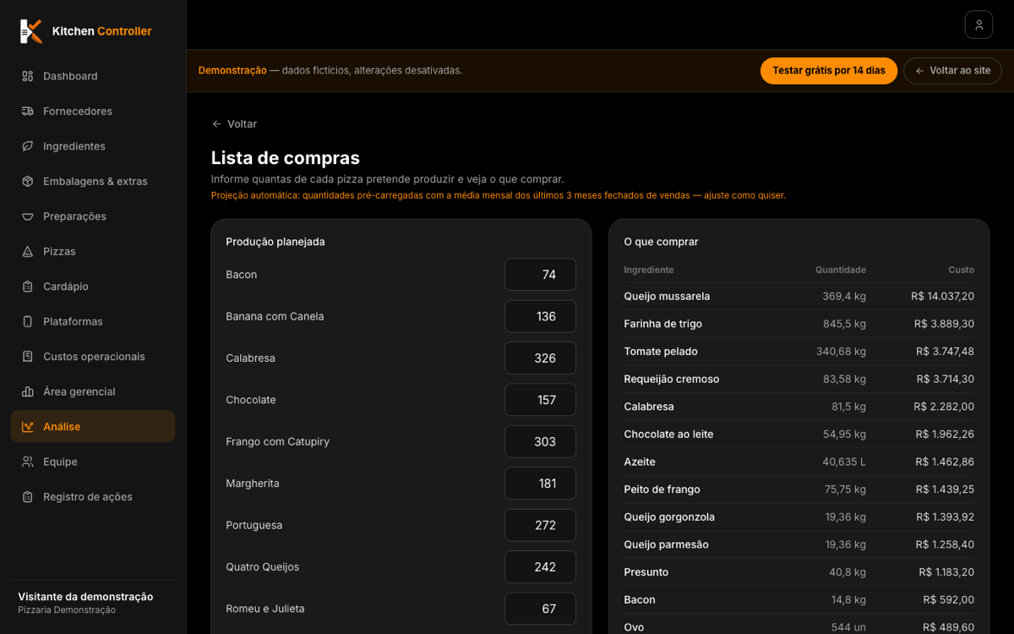Click Testar grátis por 14 dias button

pyautogui.click(x=829, y=71)
